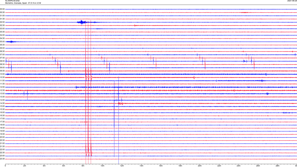Select the 09:30 trace time label
Image resolution: width=297 pixels, height=167 pixels.
coord(2,71)
